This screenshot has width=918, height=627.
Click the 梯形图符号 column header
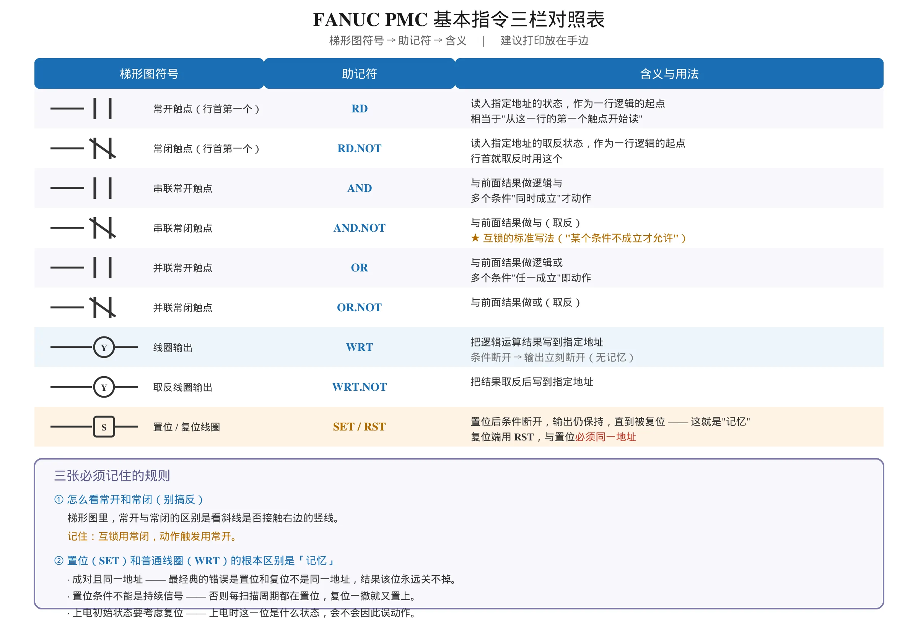(149, 73)
